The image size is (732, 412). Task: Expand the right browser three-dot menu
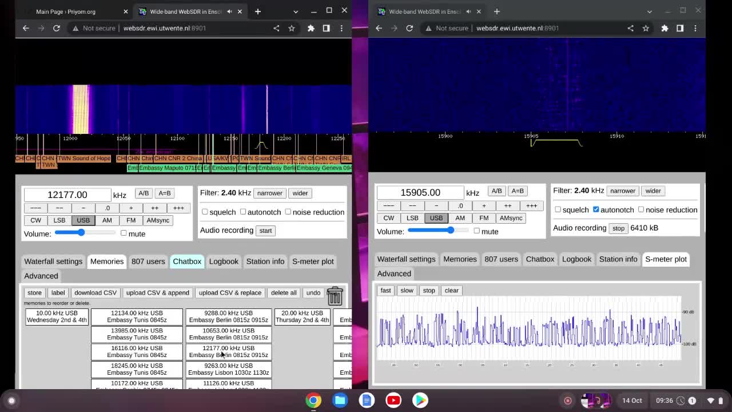(695, 28)
